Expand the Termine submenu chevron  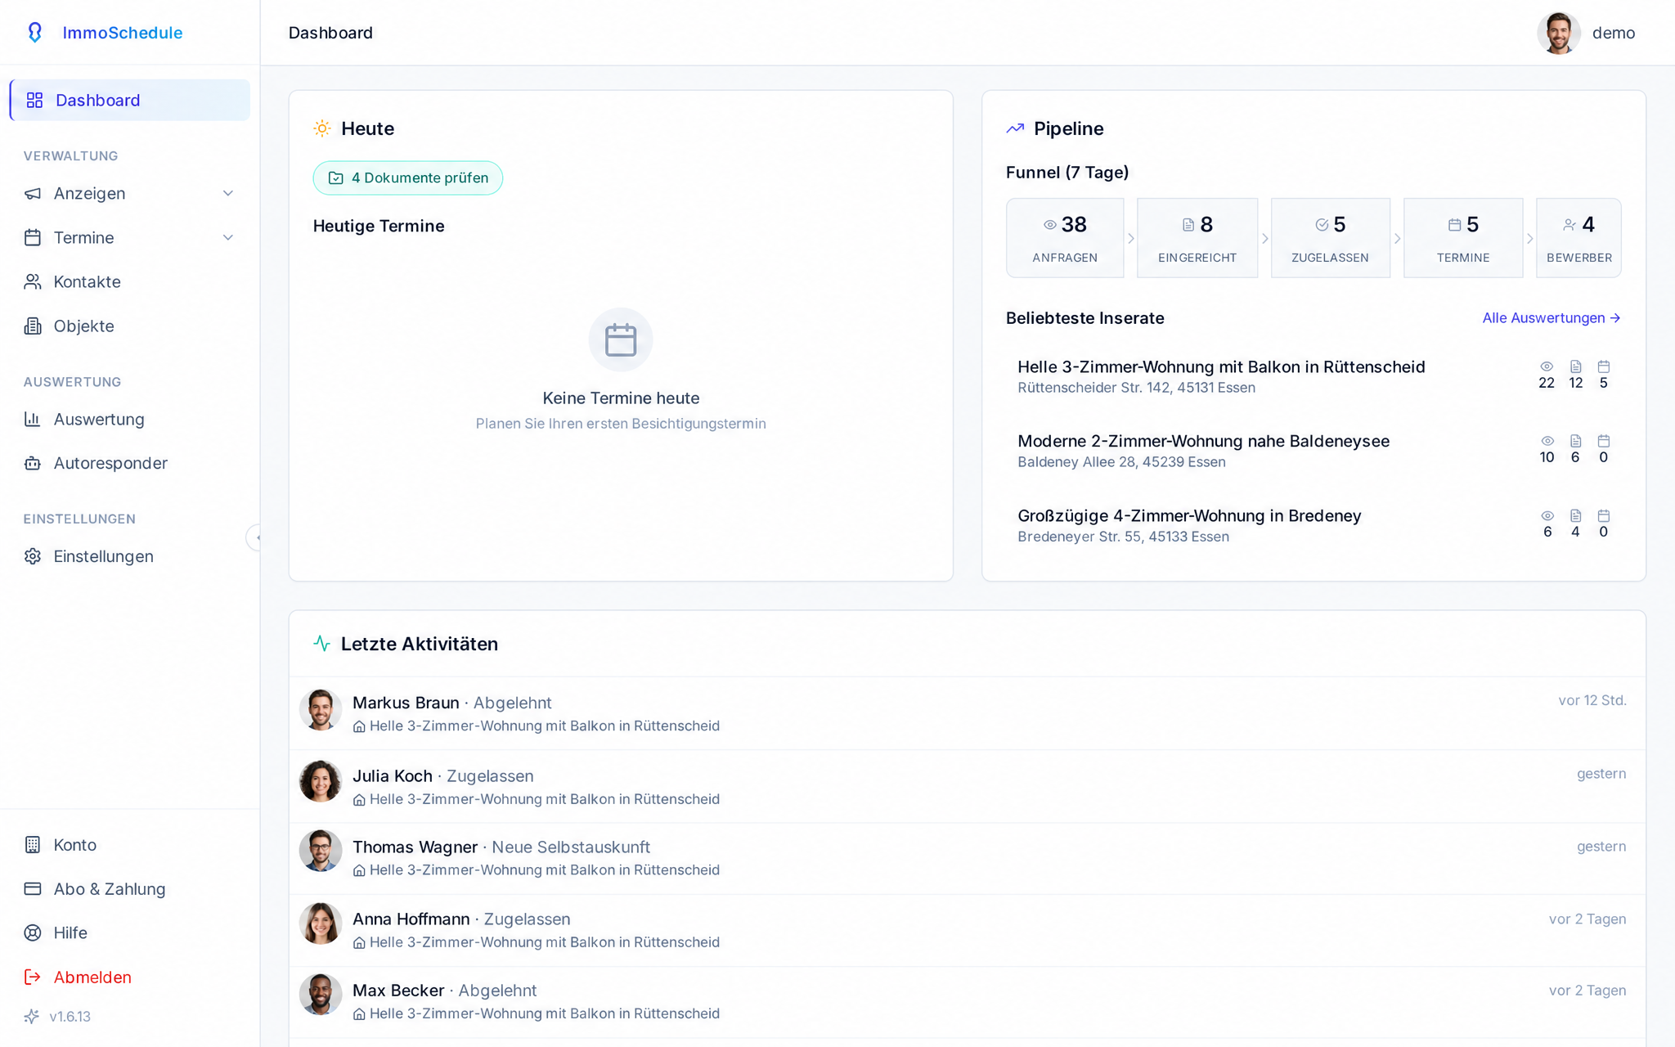tap(228, 237)
